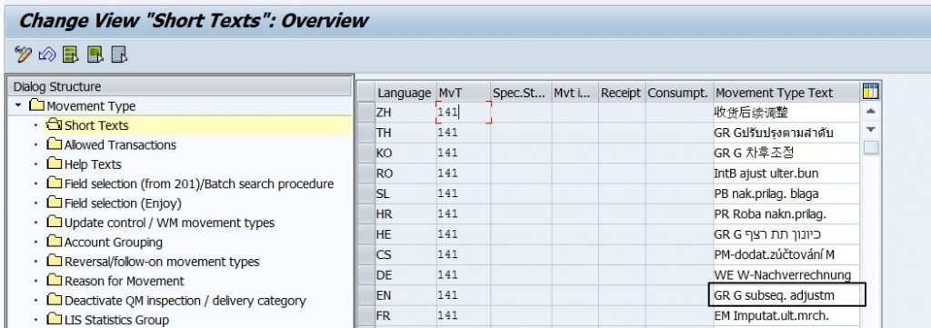Edit text 'PM-dodat.zúčtování M'
This screenshot has height=328, width=931.
pyautogui.click(x=786, y=254)
